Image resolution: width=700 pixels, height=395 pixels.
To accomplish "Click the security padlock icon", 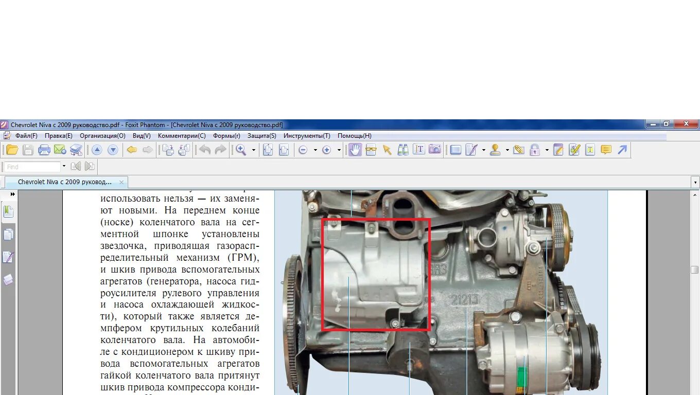I will click(x=535, y=150).
